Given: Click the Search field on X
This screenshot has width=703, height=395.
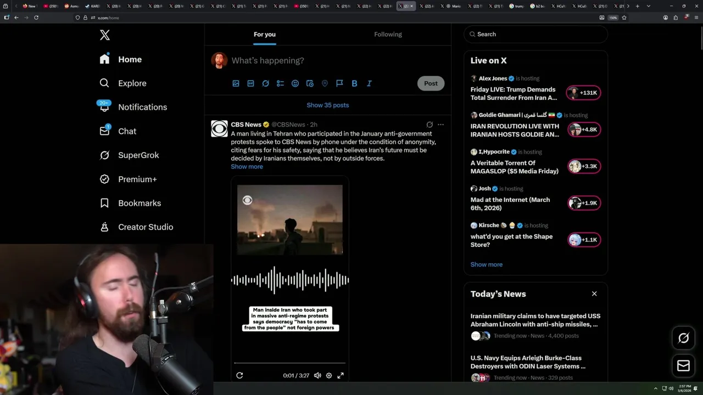Looking at the screenshot, I should [535, 34].
